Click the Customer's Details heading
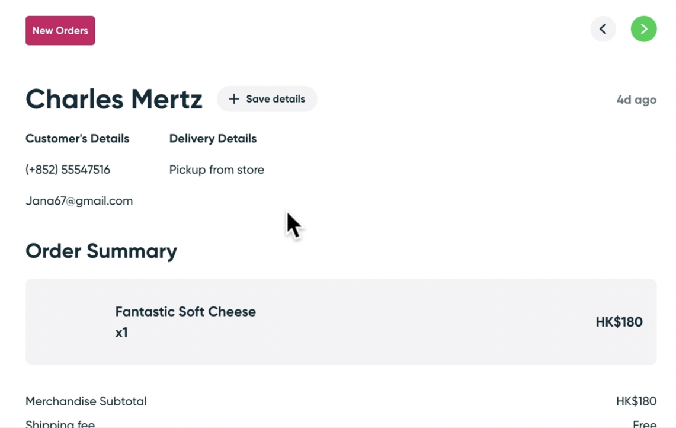Viewport: 676px width, 428px height. click(77, 139)
